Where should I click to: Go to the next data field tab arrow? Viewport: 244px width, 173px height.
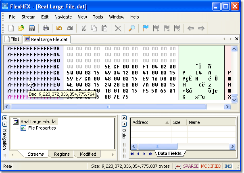(x=144, y=154)
